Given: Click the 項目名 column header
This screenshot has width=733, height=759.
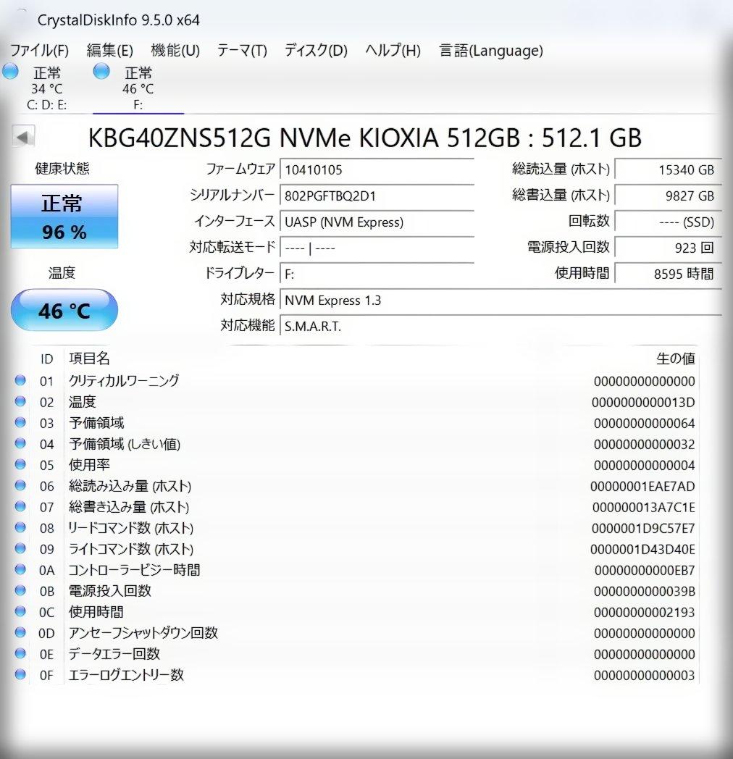Looking at the screenshot, I should point(89,358).
